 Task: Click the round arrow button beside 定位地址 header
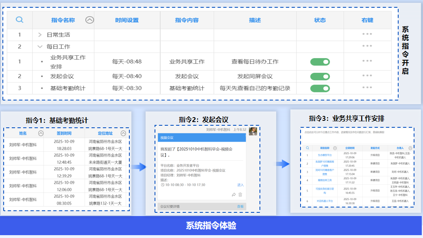[123, 133]
